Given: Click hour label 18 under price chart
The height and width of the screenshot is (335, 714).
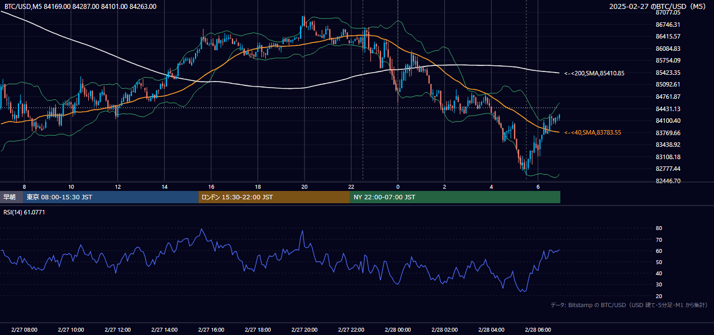Looking at the screenshot, I should (x=258, y=186).
